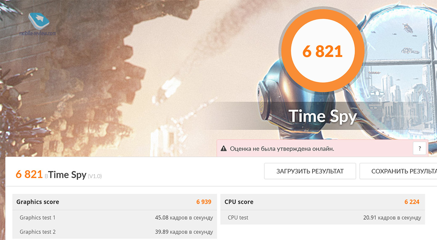The height and width of the screenshot is (240, 437).
Task: Click the Time Spy (V1.0) heading
Action: pos(75,175)
